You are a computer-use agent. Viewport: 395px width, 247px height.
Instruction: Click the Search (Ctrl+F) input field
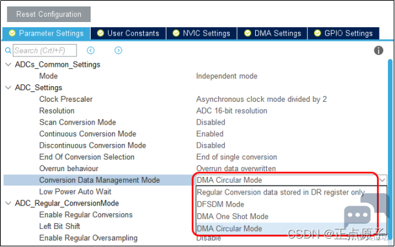(45, 51)
